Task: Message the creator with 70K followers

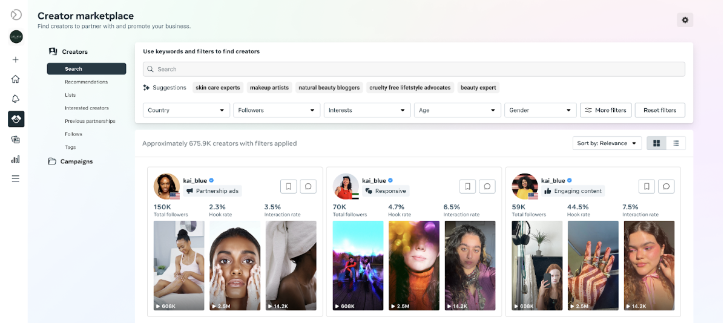Action: pos(487,186)
